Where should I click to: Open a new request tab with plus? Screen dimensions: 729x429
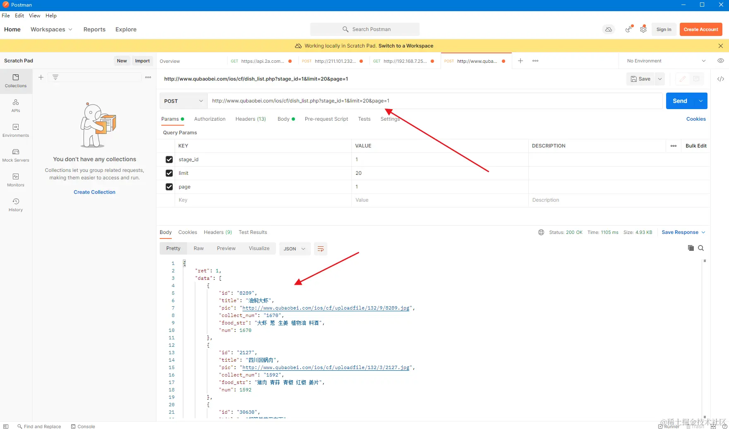520,61
